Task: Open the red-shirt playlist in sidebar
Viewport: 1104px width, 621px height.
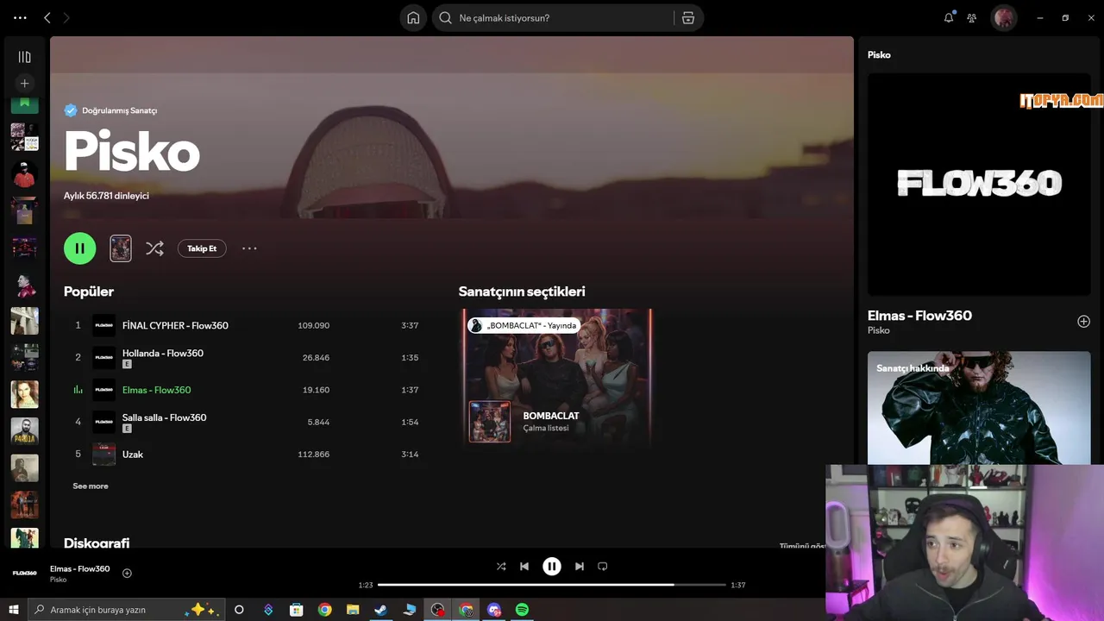Action: coord(24,174)
